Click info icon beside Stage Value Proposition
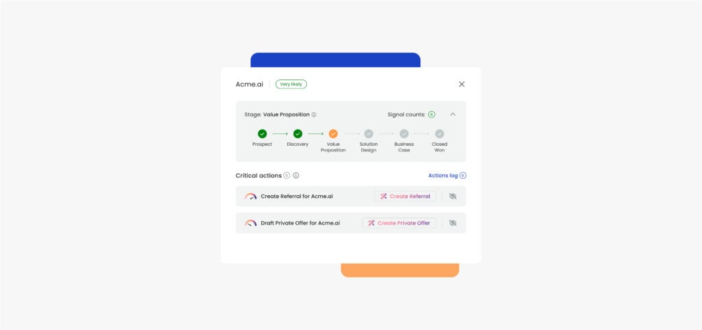The image size is (702, 330). pos(314,115)
